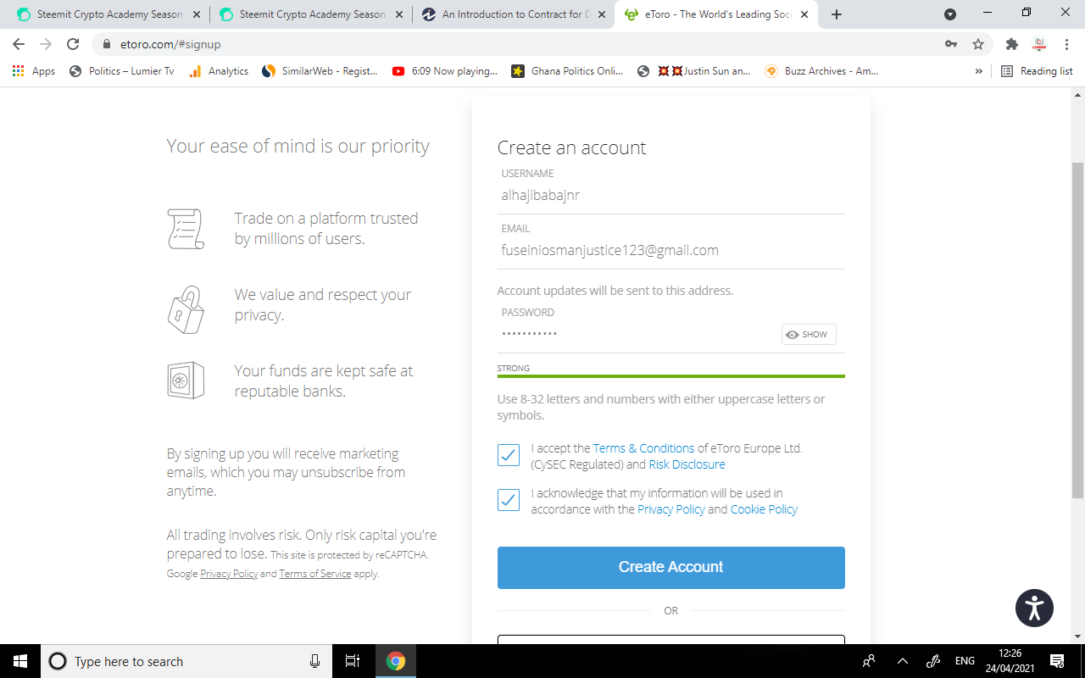Click the taskbar search box
Viewport: 1085px width, 678px height.
click(x=185, y=661)
